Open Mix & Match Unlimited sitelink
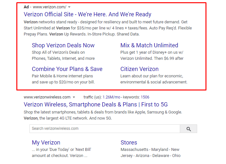 tap(149, 45)
